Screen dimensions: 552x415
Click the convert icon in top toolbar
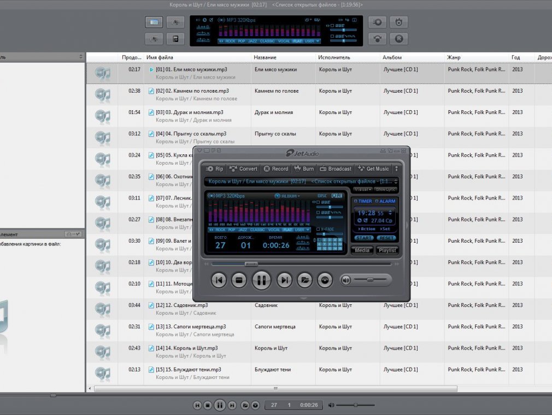378,39
